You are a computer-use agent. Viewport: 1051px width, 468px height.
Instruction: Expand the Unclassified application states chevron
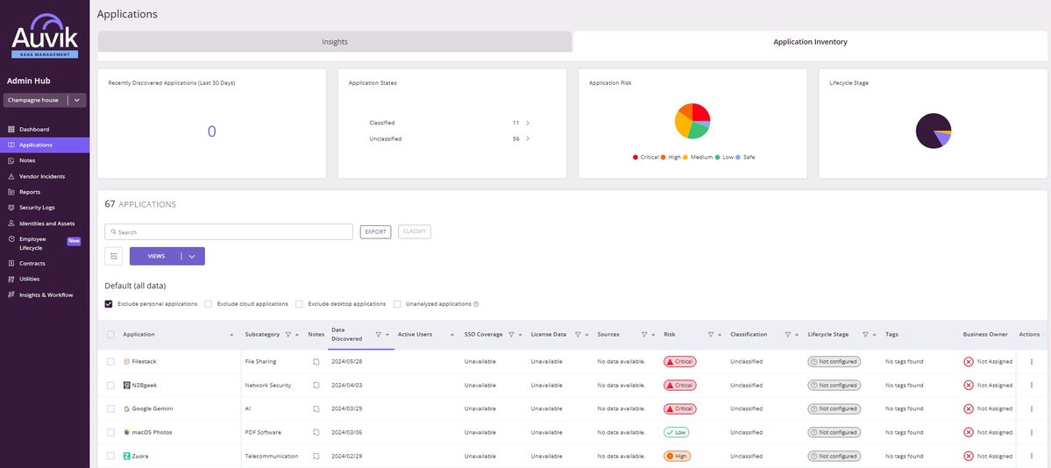(x=528, y=139)
